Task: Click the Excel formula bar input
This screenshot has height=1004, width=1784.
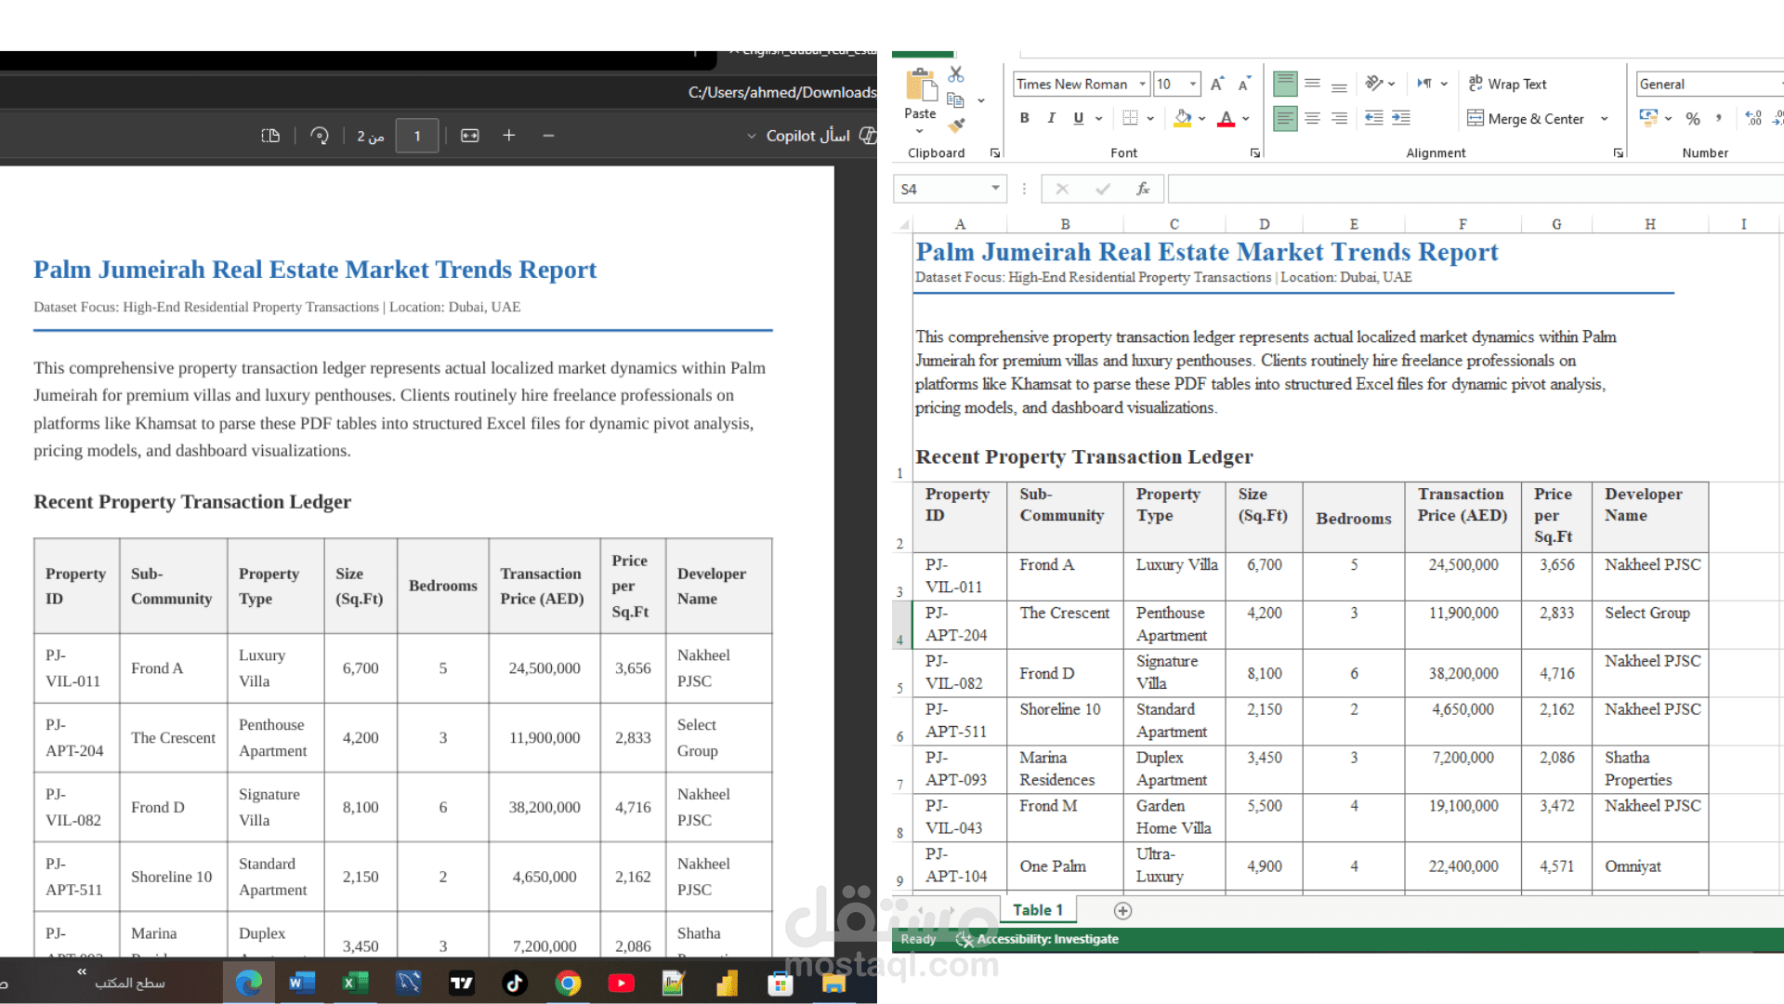Action: [x=1476, y=189]
